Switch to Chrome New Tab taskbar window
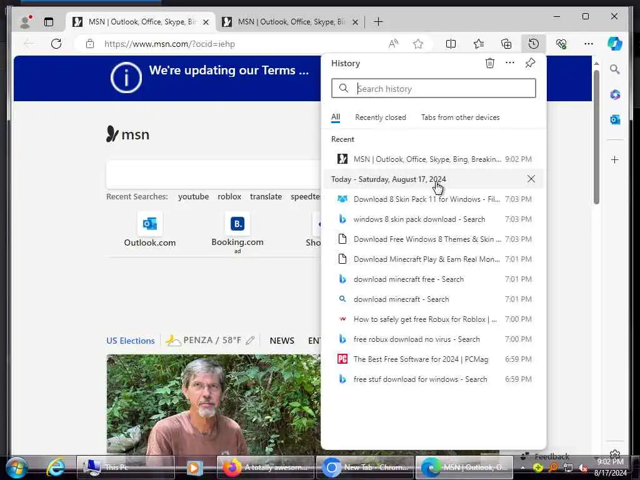This screenshot has width=640, height=480. pyautogui.click(x=365, y=467)
